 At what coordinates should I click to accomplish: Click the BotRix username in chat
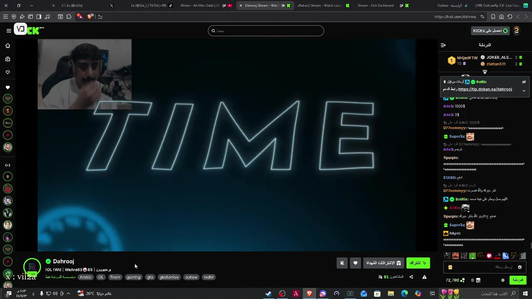(x=461, y=199)
